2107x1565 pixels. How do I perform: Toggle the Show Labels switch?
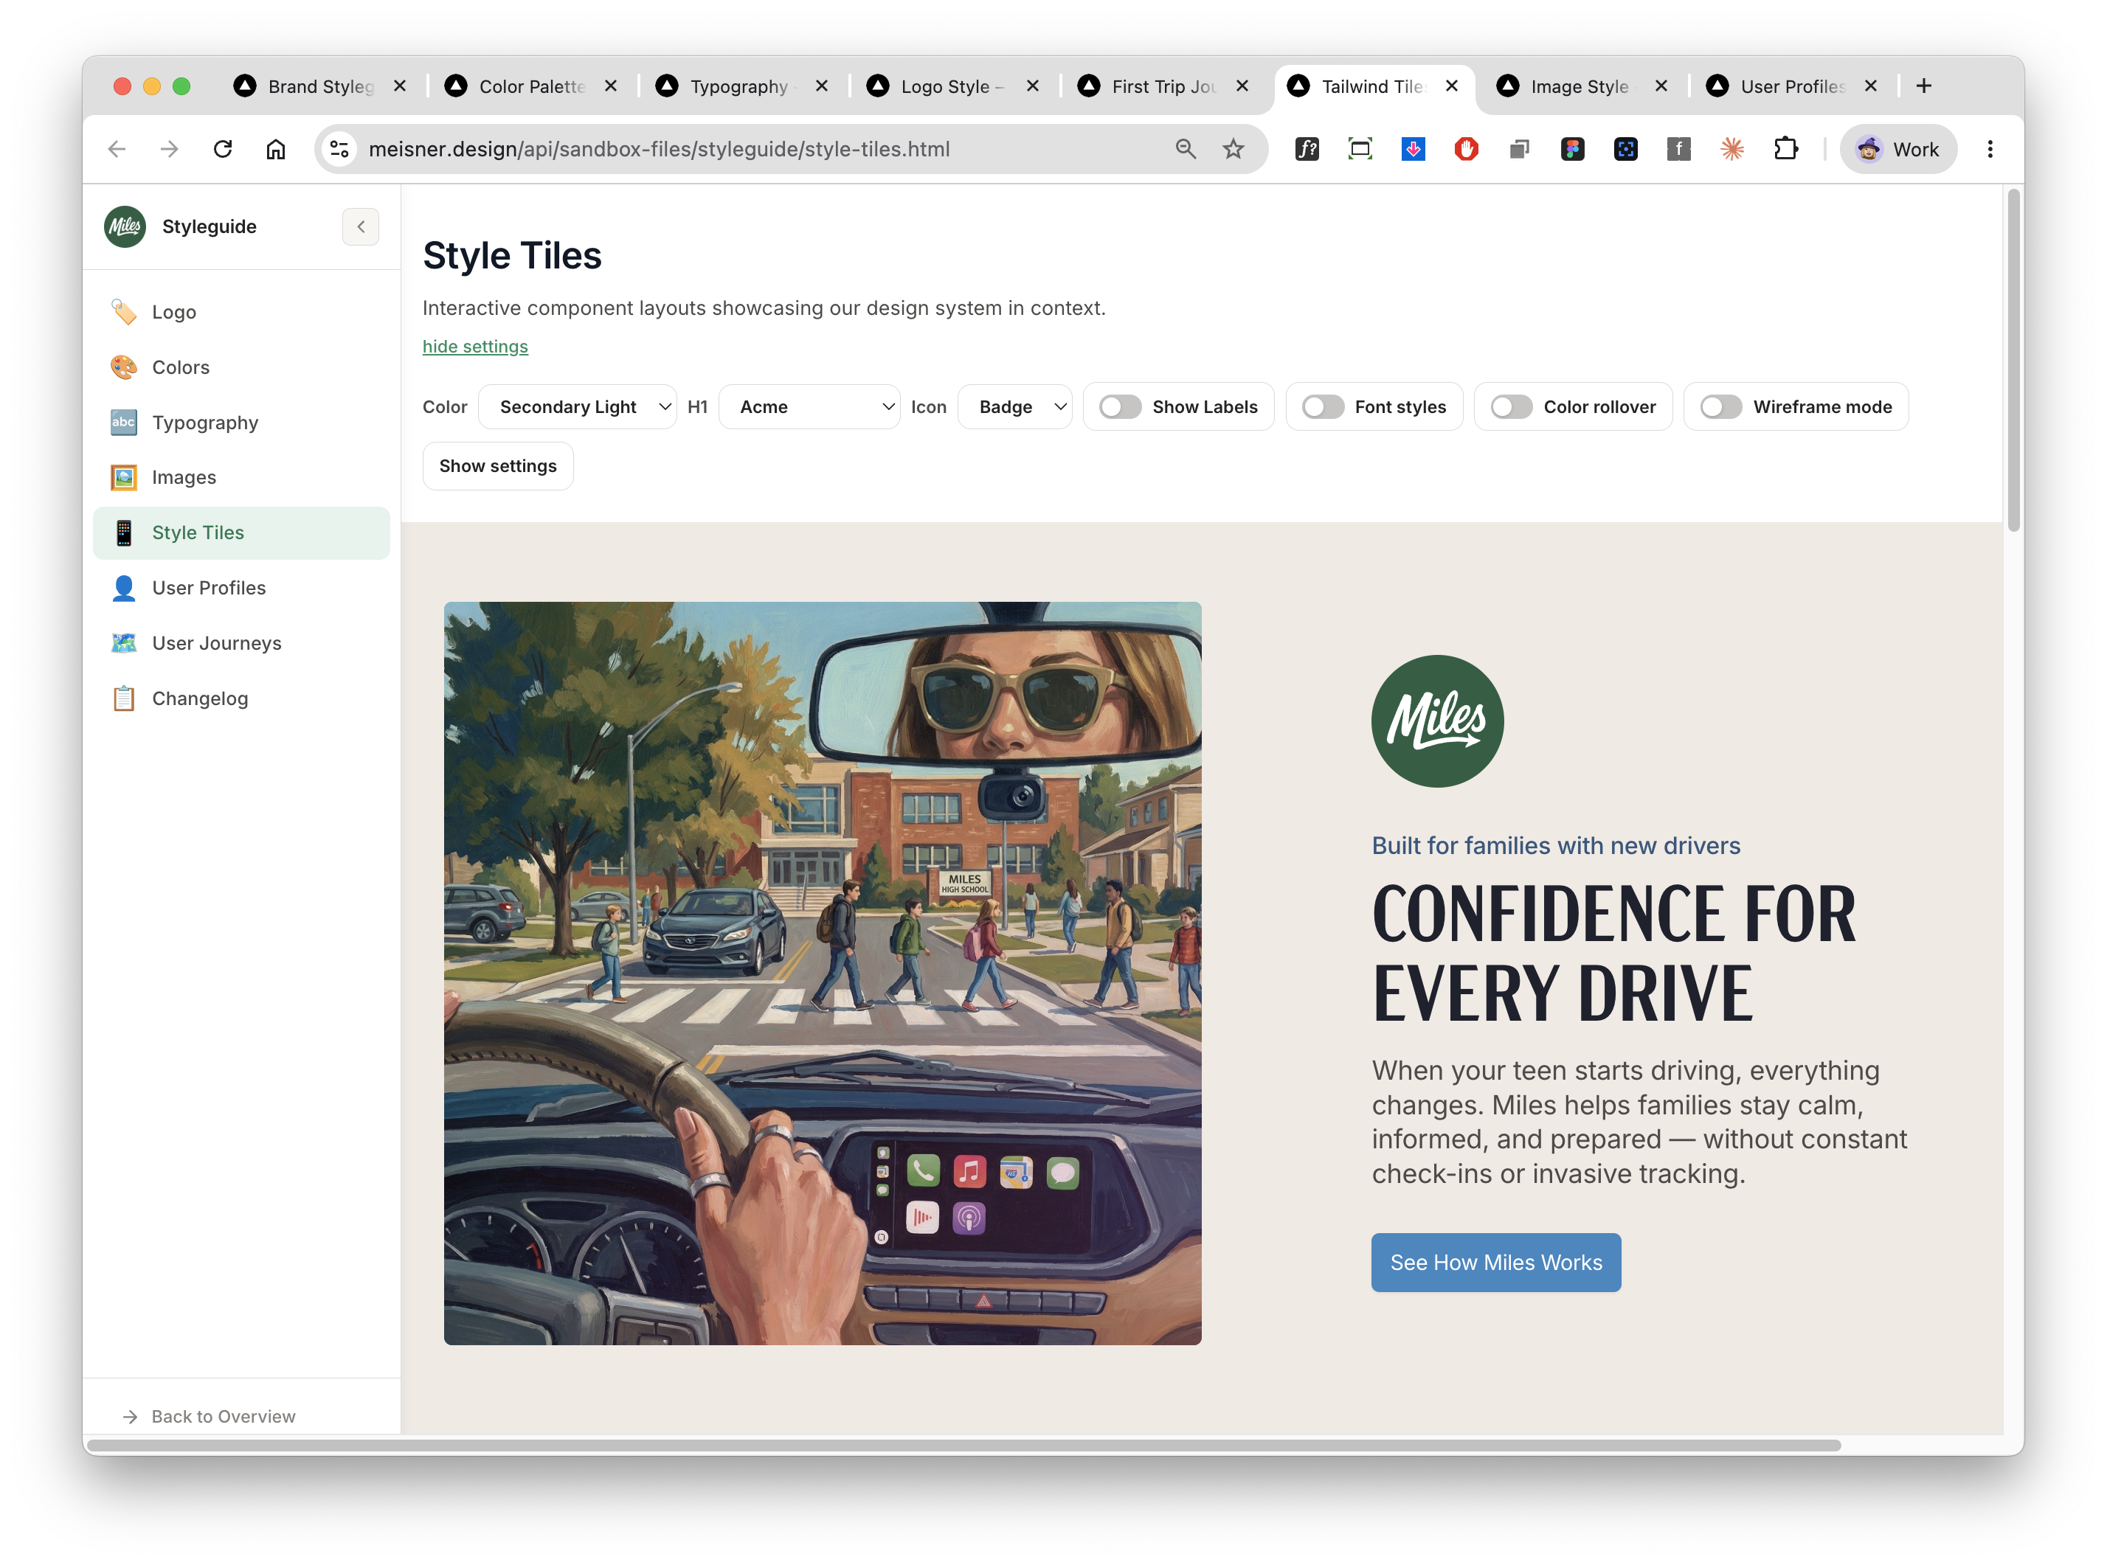click(1120, 406)
